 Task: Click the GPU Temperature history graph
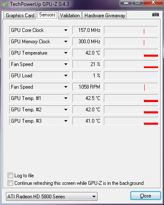click(131, 53)
